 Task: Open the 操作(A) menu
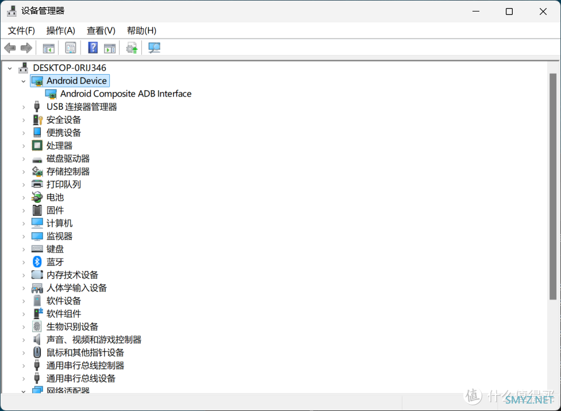61,31
